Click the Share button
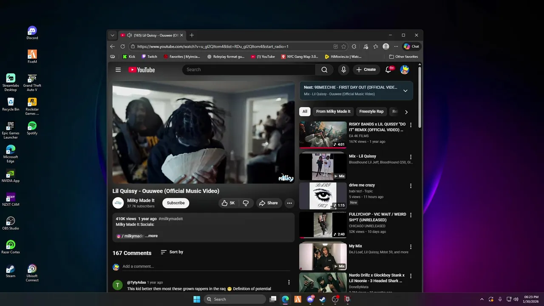Screen dimensions: 544x306 (269, 203)
